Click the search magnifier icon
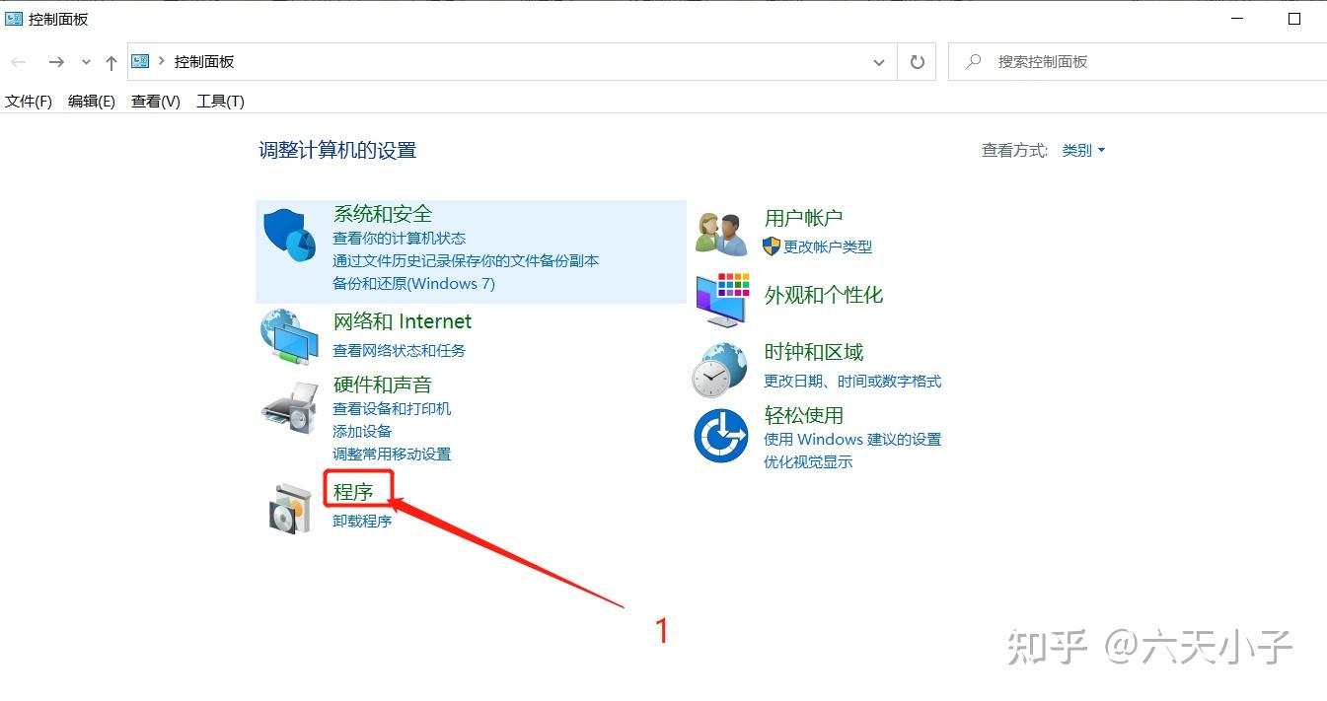 pyautogui.click(x=974, y=61)
